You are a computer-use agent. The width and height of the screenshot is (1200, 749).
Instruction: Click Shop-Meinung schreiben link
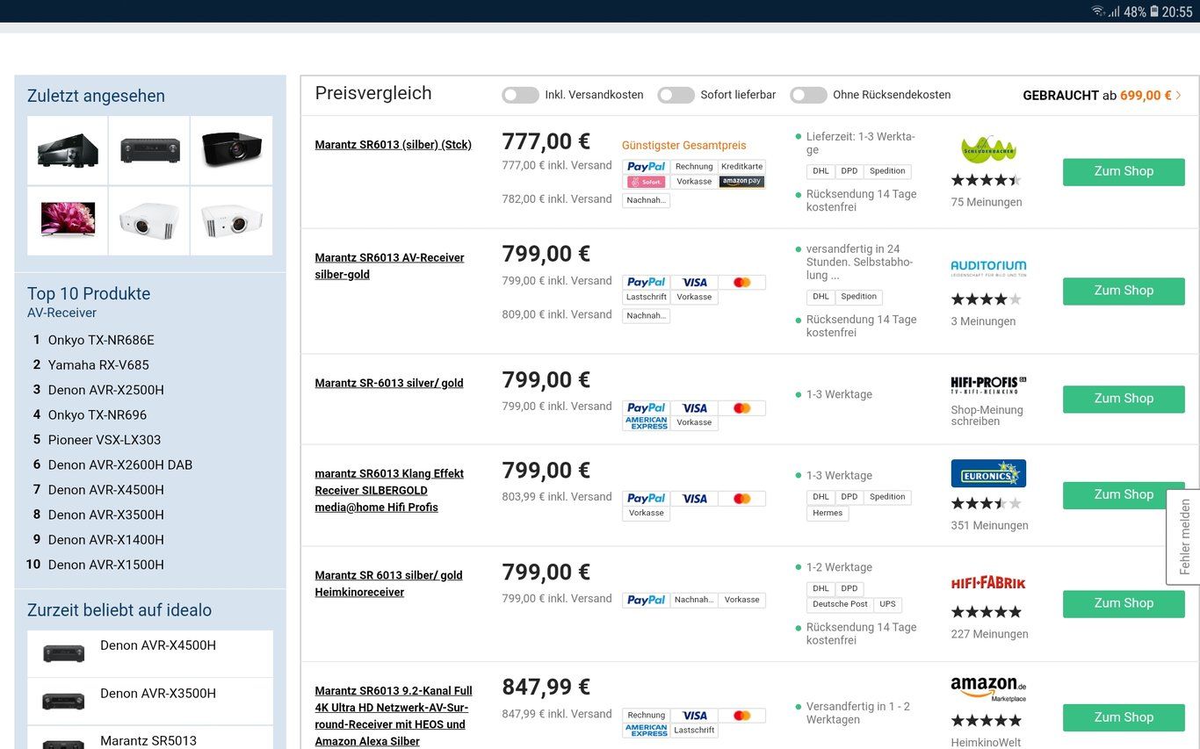[x=987, y=415]
